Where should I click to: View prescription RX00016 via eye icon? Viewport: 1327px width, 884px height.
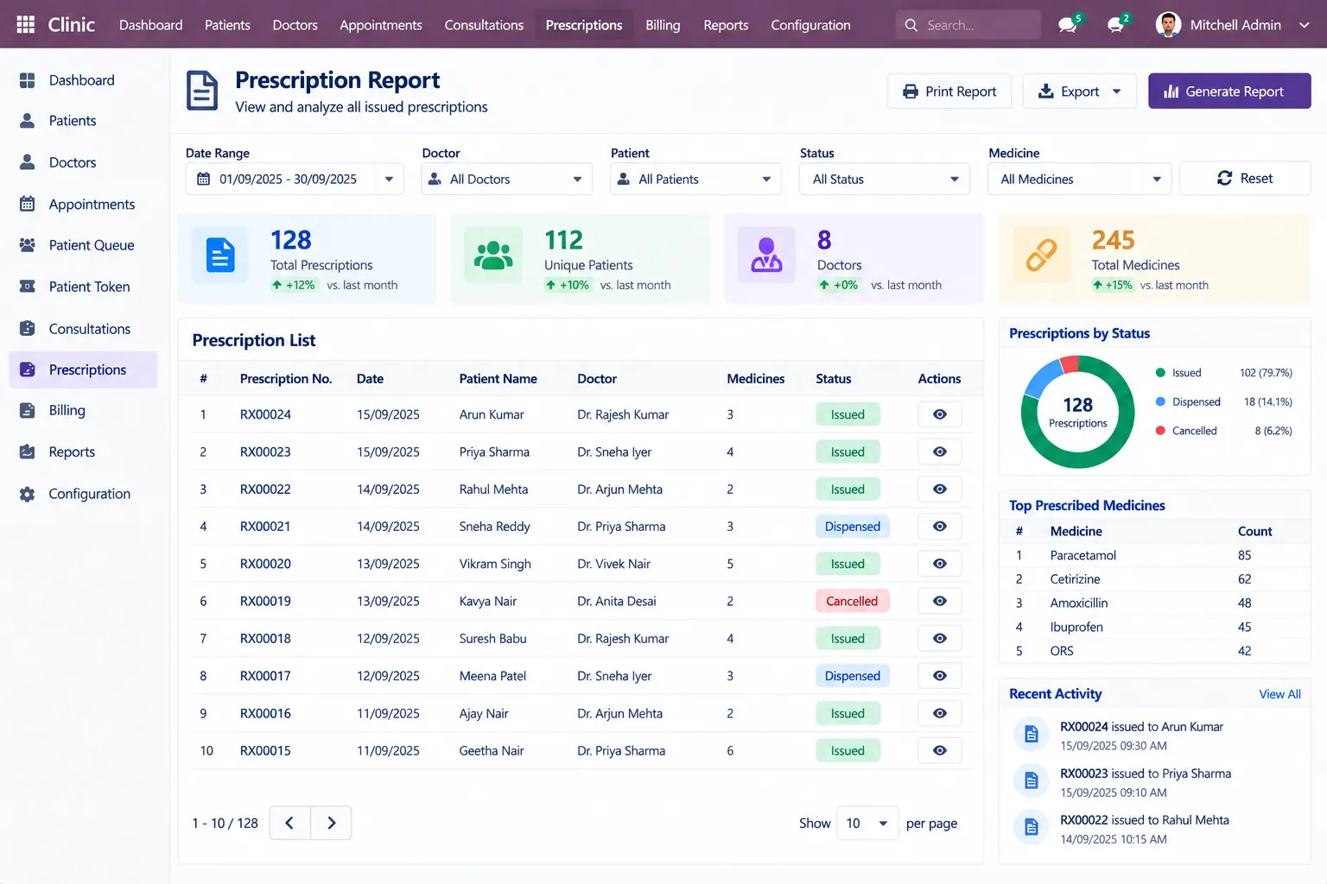(x=940, y=713)
